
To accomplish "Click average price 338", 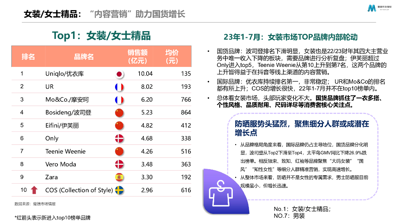I will pyautogui.click(x=186, y=138).
